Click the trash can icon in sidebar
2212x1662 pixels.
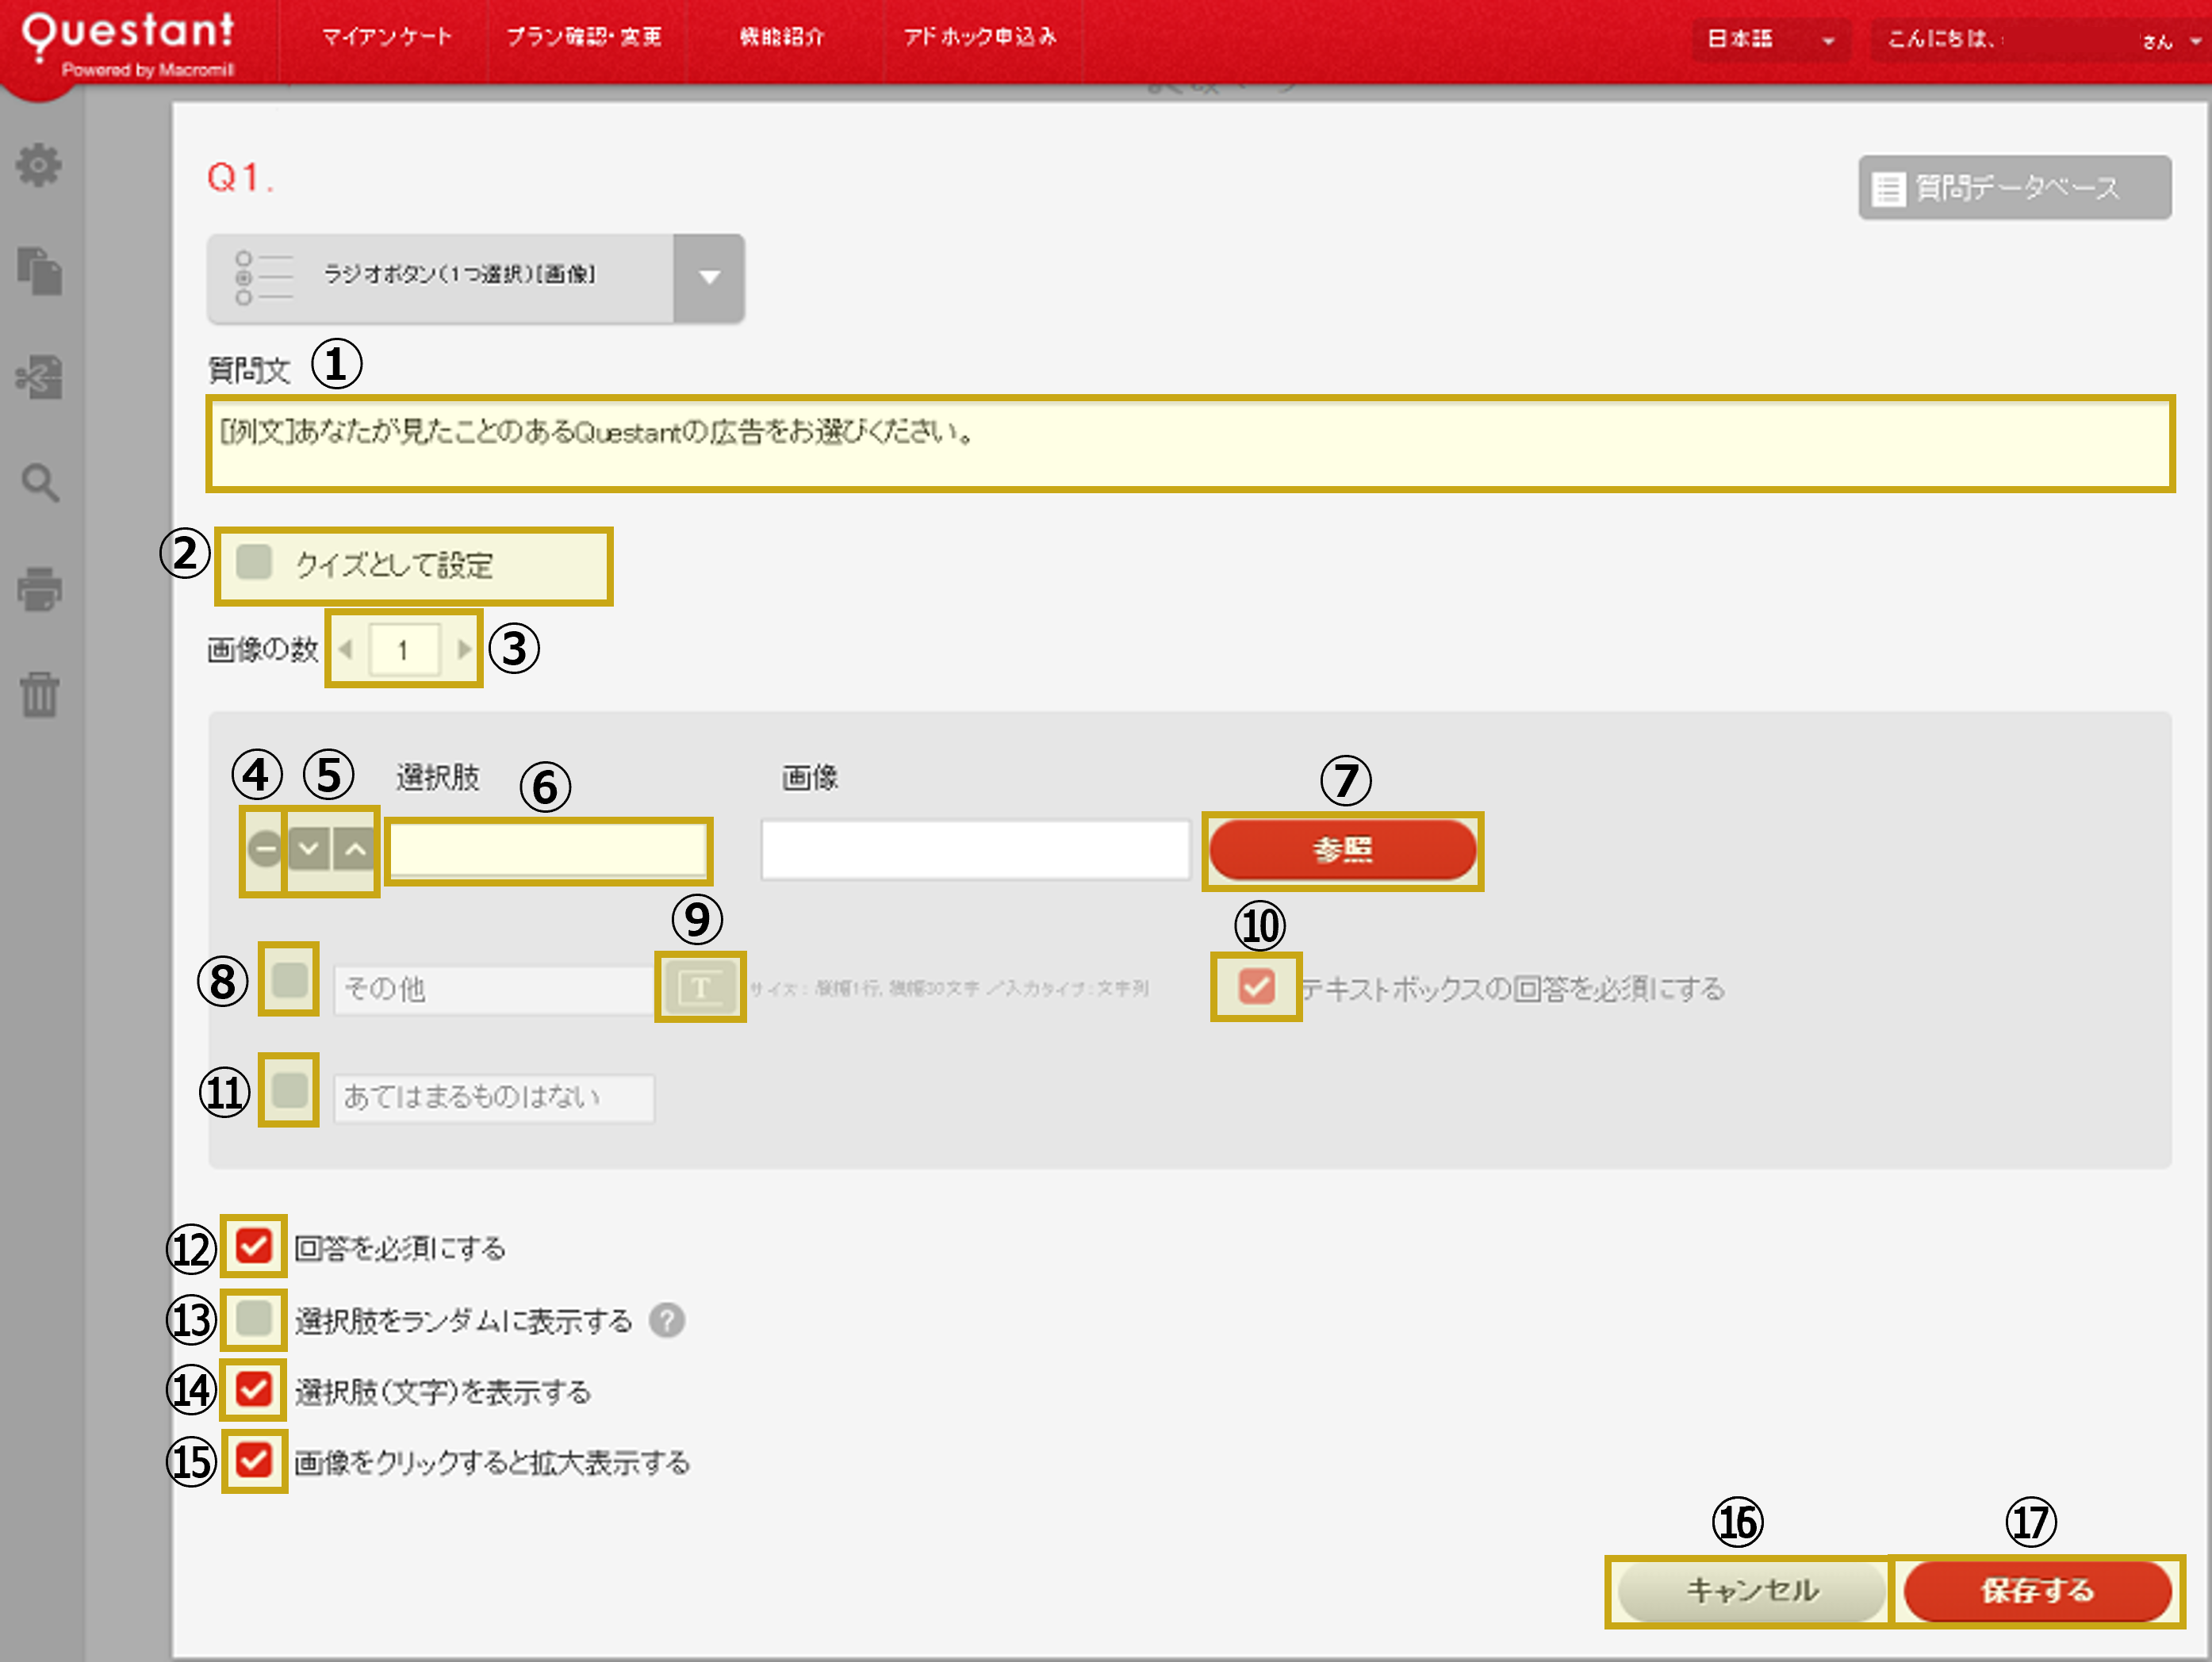(40, 694)
